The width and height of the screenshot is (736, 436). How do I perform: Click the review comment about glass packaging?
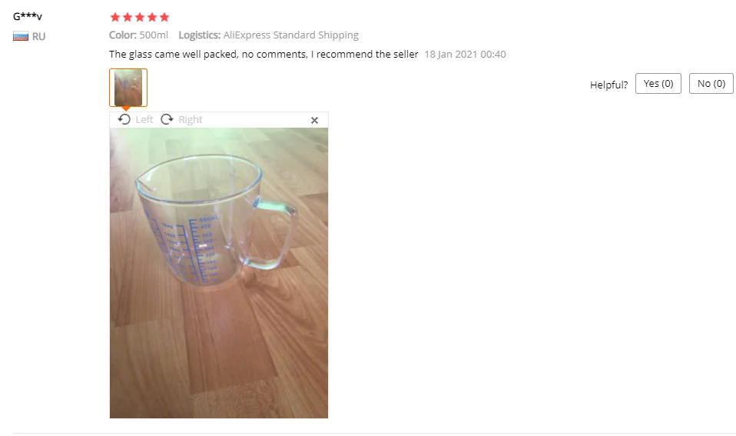[264, 55]
